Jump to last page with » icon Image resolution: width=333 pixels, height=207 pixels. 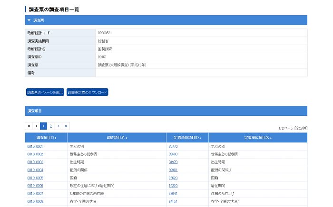pyautogui.click(x=66, y=126)
